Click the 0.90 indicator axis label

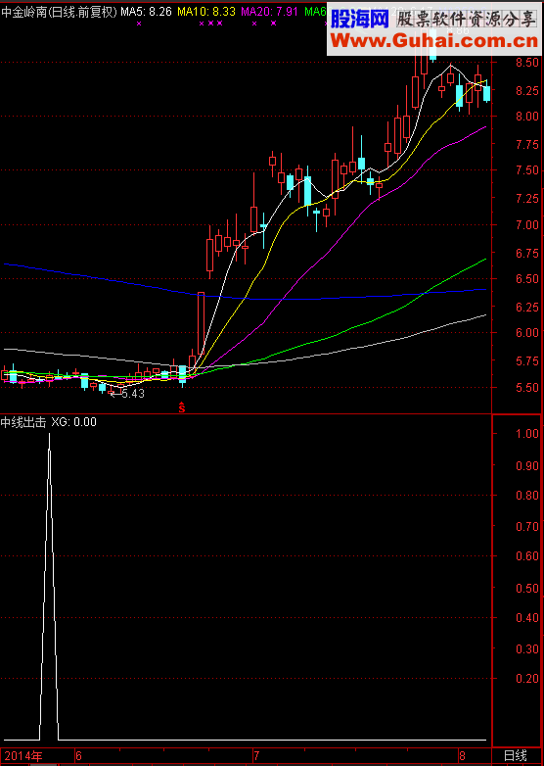(x=528, y=465)
